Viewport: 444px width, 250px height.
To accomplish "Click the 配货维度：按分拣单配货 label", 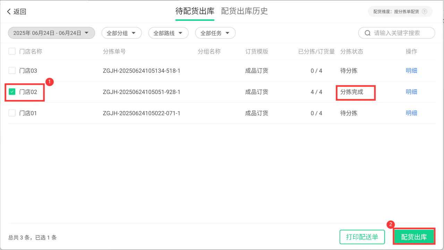I will point(396,11).
